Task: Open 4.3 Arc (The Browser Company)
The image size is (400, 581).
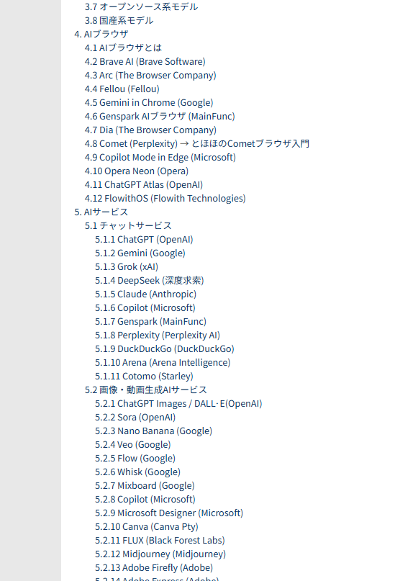Action: (150, 75)
